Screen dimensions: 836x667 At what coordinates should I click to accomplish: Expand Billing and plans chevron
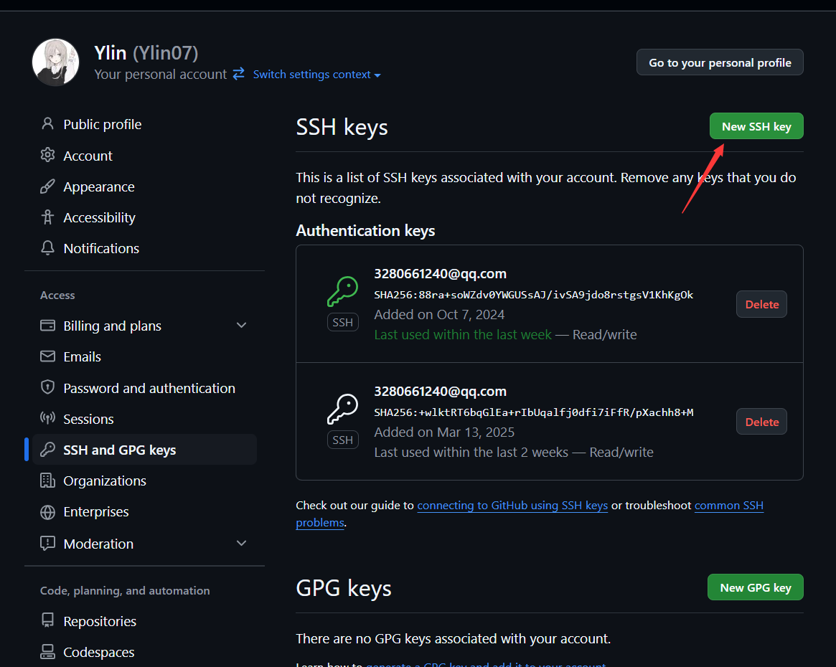241,325
